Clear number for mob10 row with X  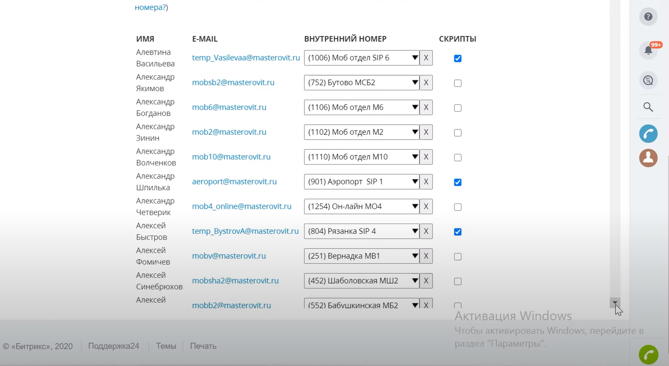coord(426,157)
